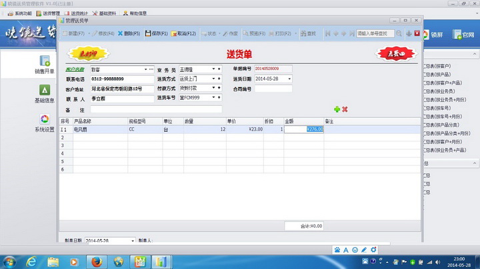The width and height of the screenshot is (480, 269).
Task: Select 汇总表(按产品分类) report link
Action: [x=441, y=125]
